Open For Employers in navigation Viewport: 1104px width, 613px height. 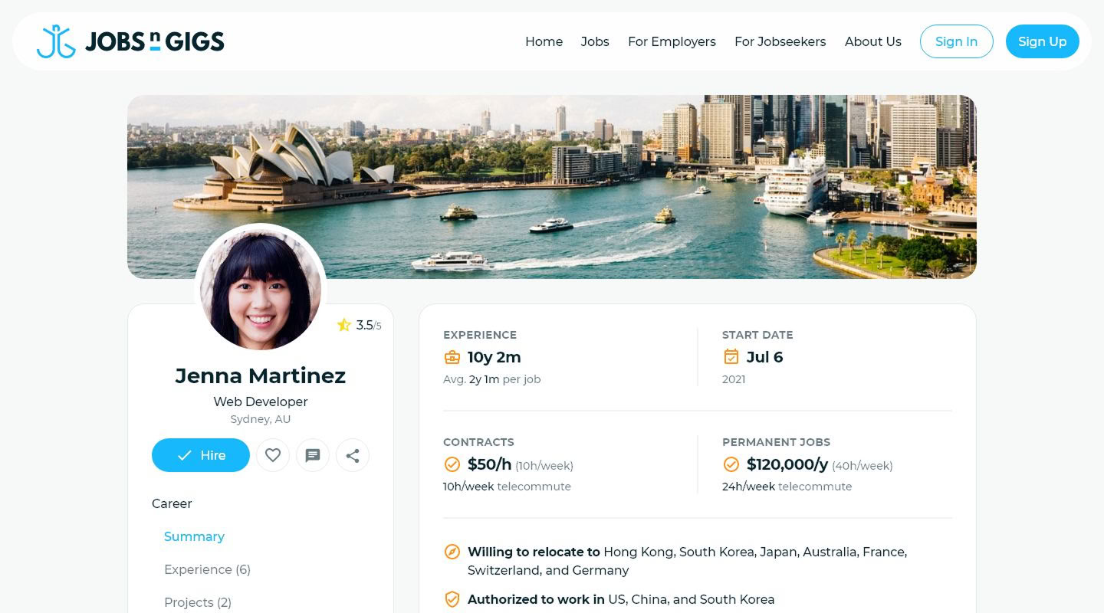(x=672, y=41)
